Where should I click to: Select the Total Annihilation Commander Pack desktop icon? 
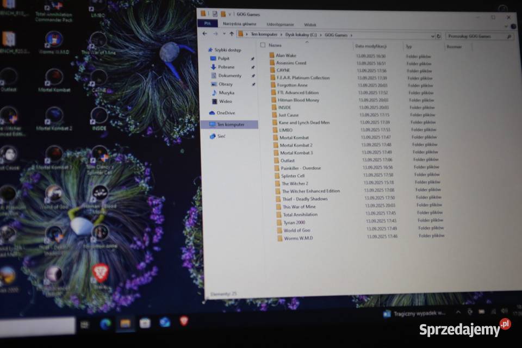pos(54,11)
